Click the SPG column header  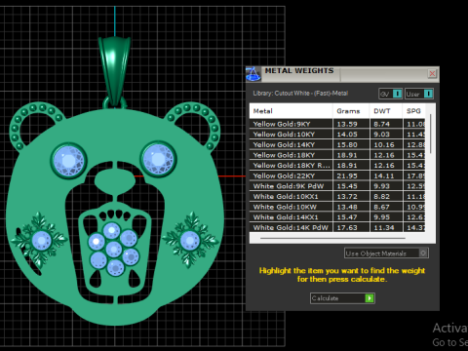coord(413,111)
